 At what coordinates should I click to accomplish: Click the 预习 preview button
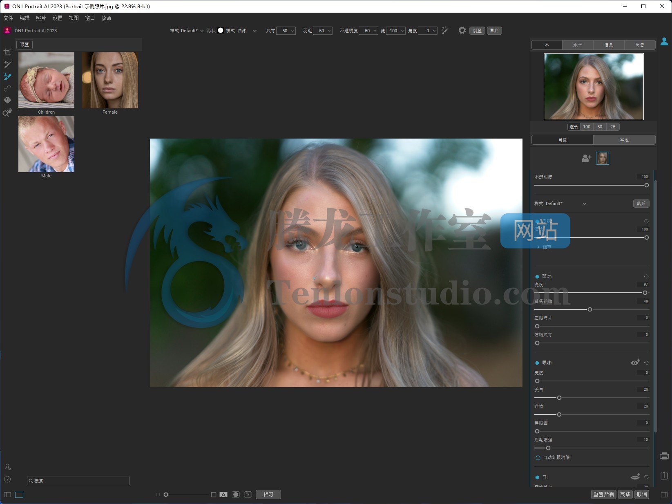(268, 495)
